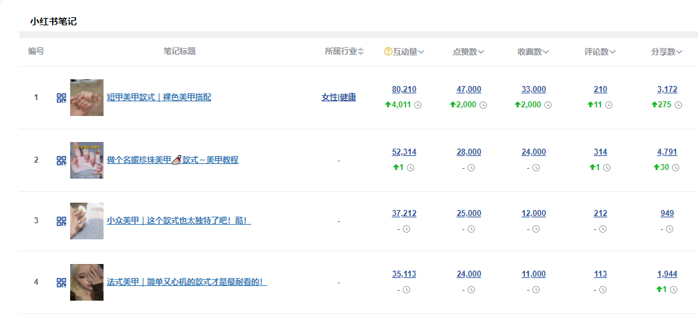Open QR code icon for row 4 note
Screen dimensions: 698x316
(61, 282)
